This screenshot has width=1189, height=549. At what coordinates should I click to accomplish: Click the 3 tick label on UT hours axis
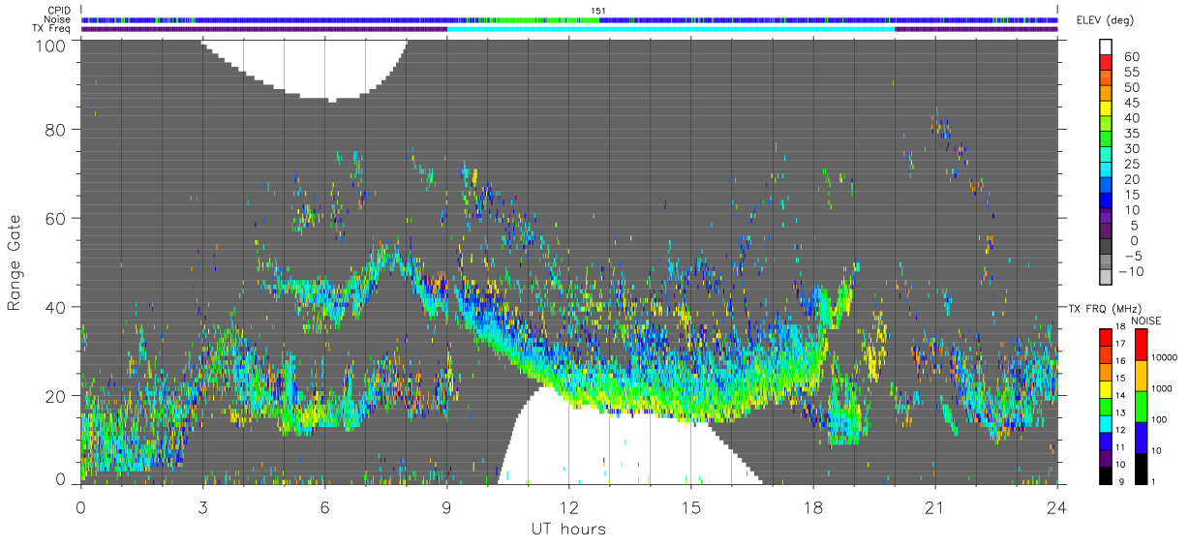click(x=202, y=506)
